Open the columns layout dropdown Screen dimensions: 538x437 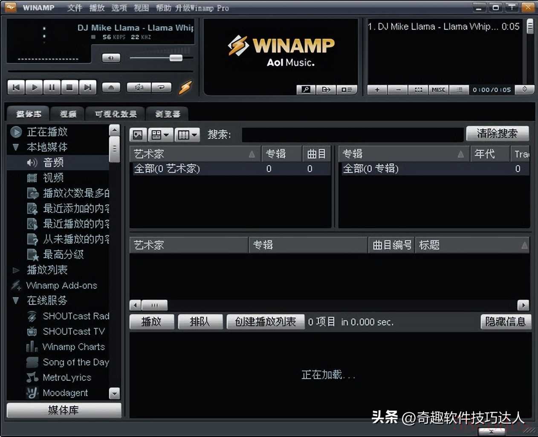(188, 135)
